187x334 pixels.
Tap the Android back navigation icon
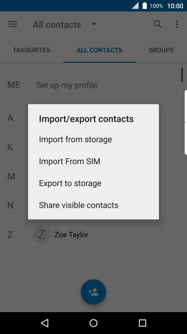(45, 323)
